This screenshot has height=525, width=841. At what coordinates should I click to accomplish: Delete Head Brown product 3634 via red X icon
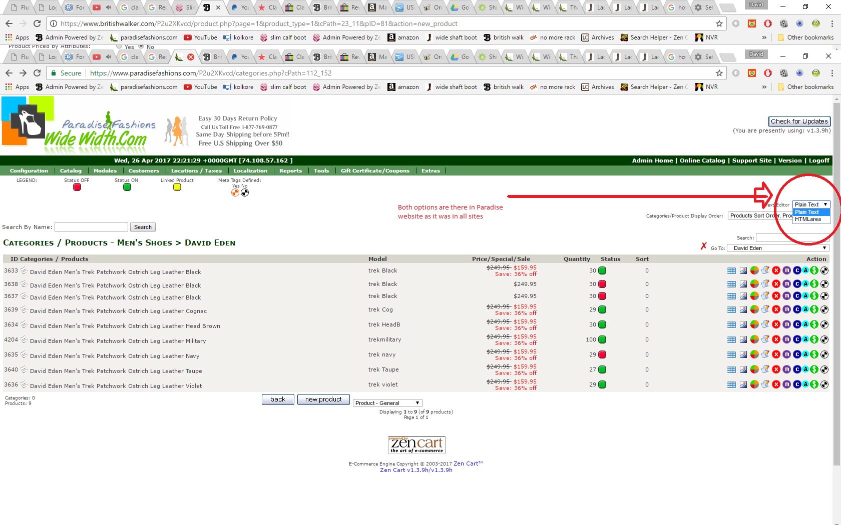[x=776, y=324]
